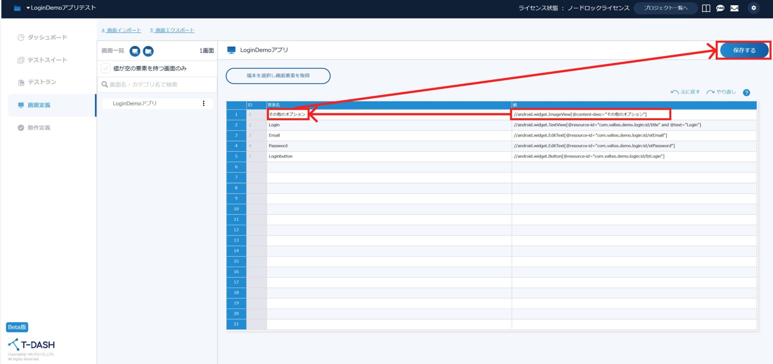The image size is (773, 364).
Task: Click the add category folder icon
Action: click(148, 51)
